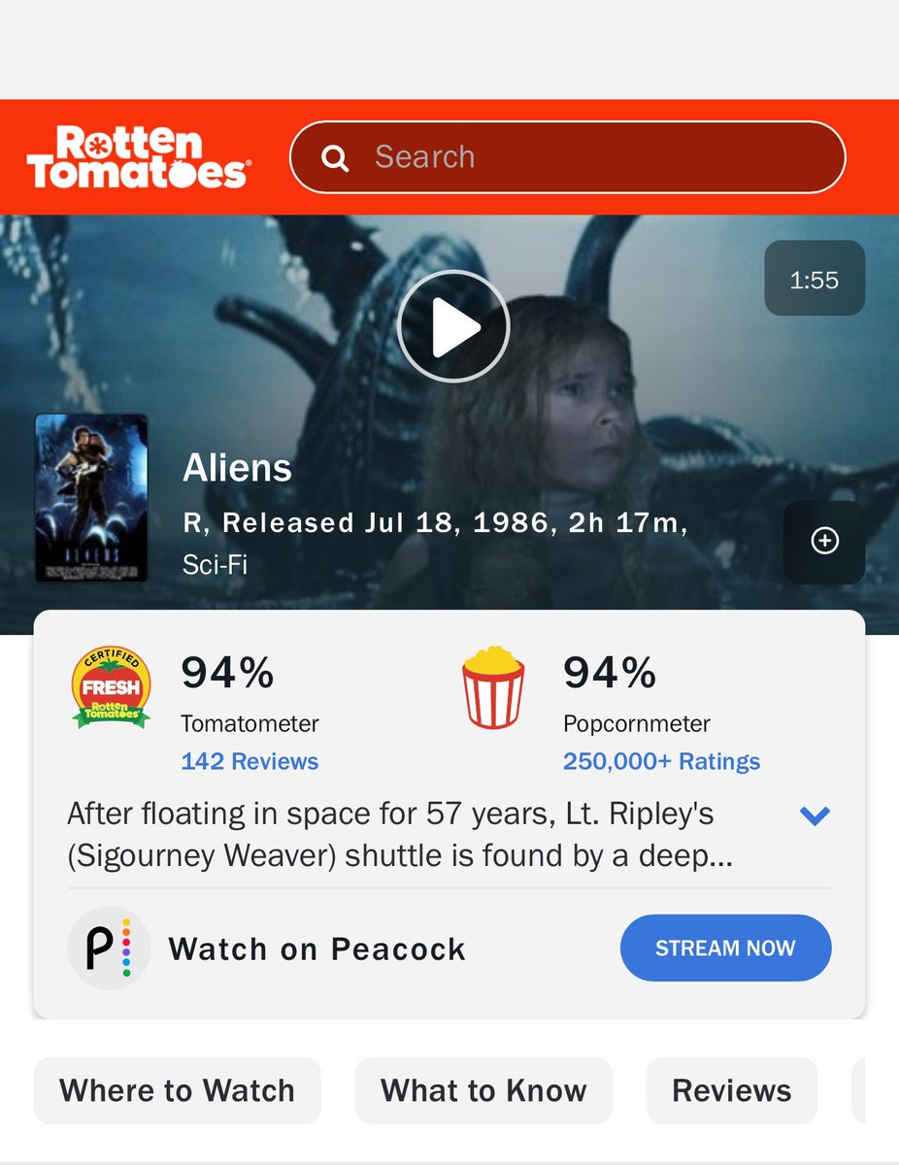This screenshot has height=1165, width=899.
Task: Play the Aliens trailer
Action: click(453, 326)
